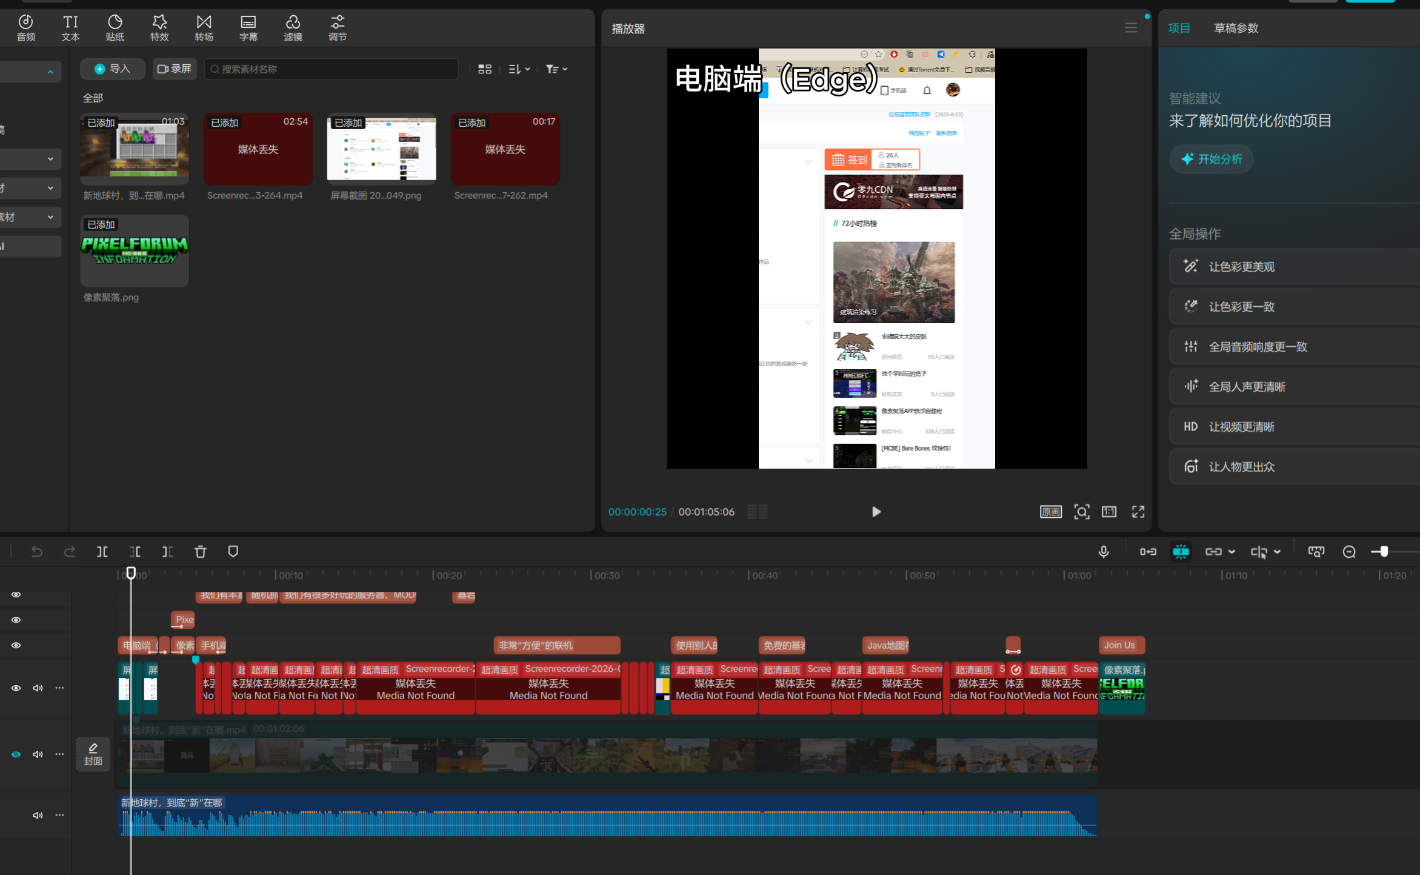Click the zoom out timeline icon

click(x=1348, y=551)
